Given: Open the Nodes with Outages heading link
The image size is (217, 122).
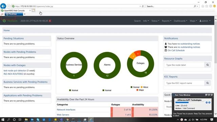Looking at the screenshot, I should click(x=15, y=65).
